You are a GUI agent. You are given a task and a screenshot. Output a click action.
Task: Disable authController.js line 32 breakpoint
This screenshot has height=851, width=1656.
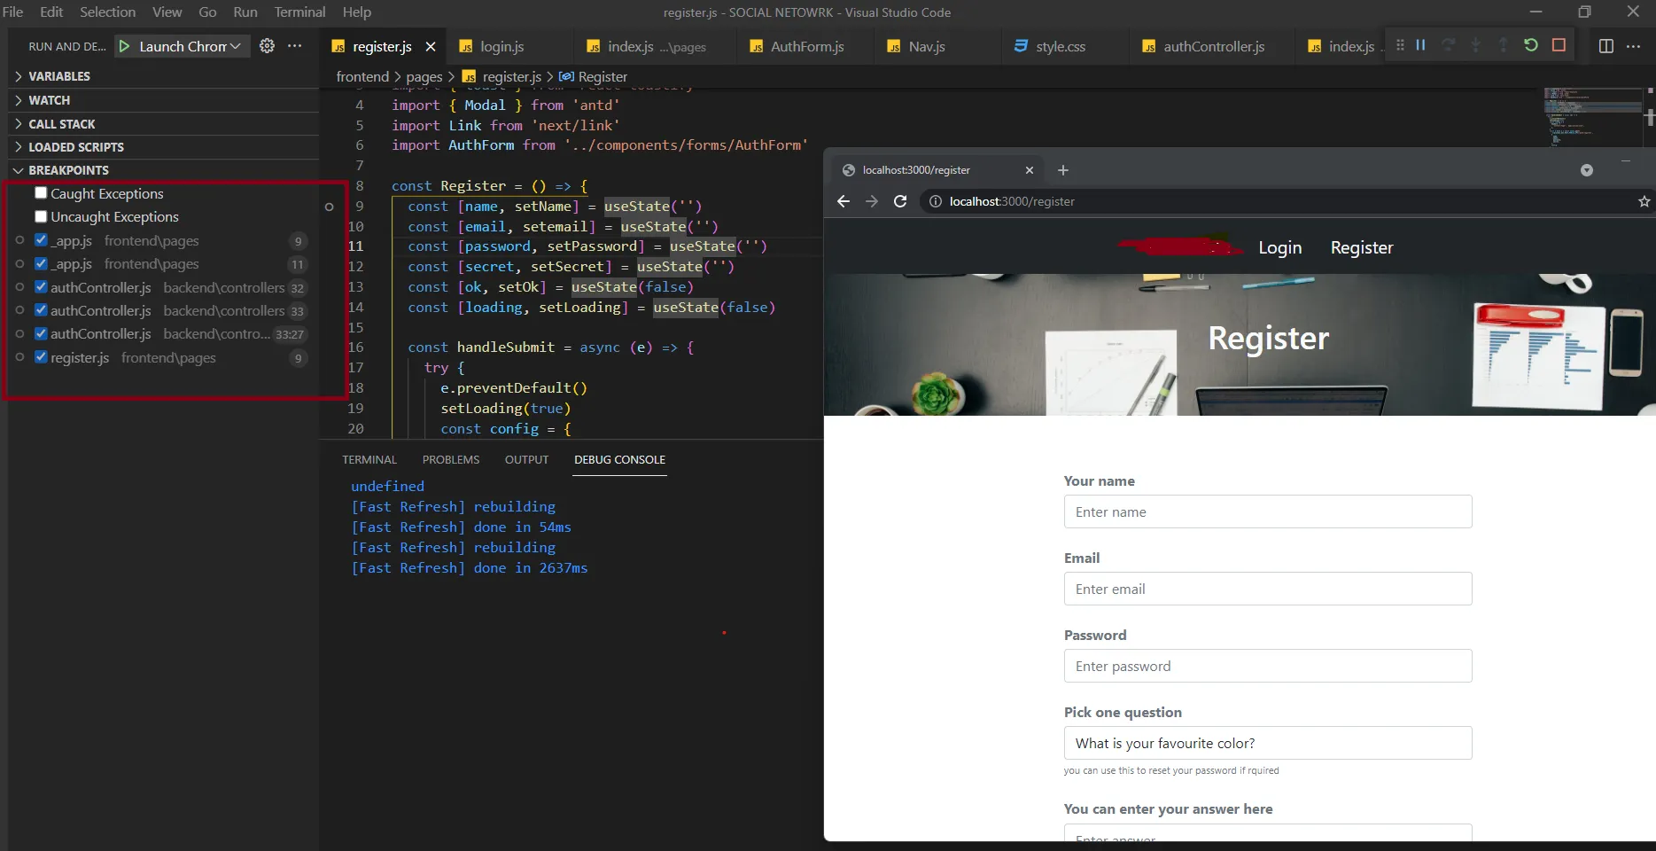(41, 287)
